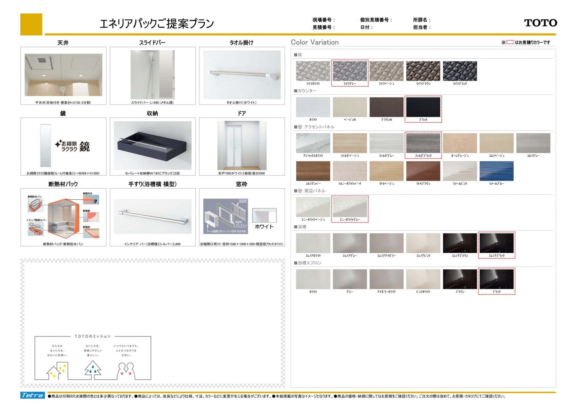This screenshot has width=571, height=404.
Task: Click the セパレート収納棚W180 caption
Action: click(152, 173)
